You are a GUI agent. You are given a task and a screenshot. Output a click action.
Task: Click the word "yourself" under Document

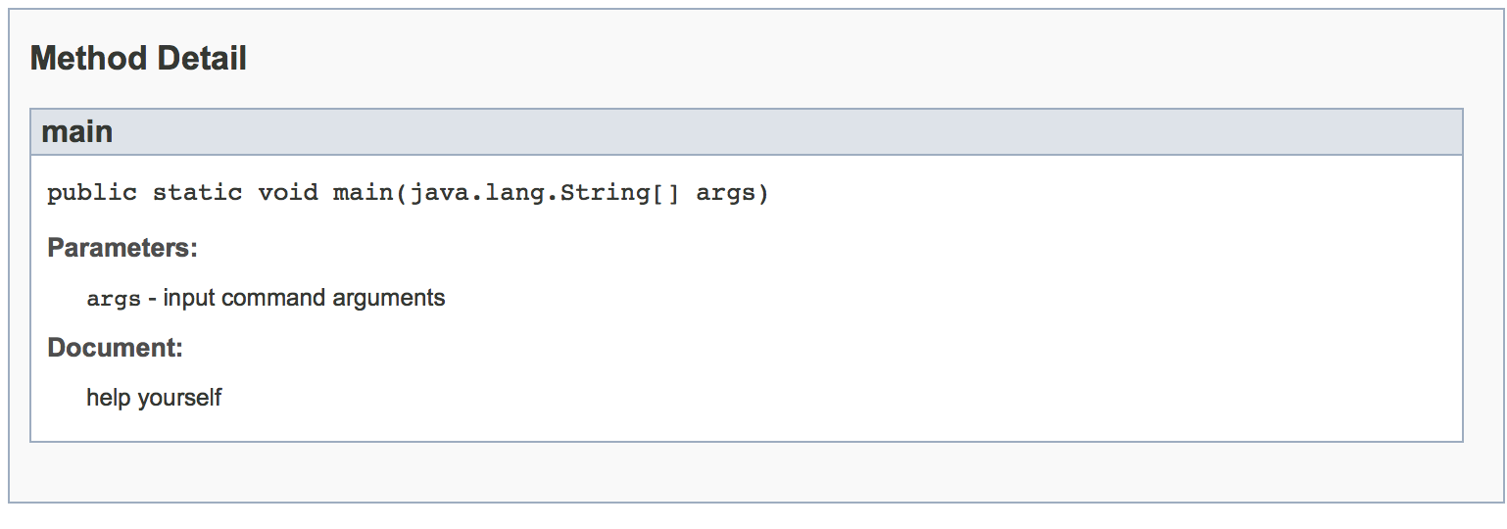coord(179,398)
